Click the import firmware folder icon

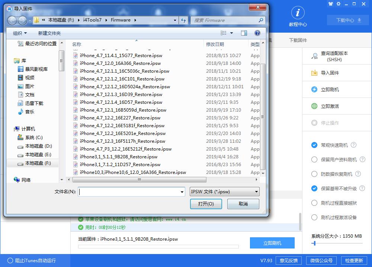pos(314,73)
